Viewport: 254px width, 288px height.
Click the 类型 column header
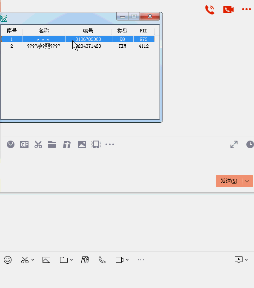pos(123,31)
